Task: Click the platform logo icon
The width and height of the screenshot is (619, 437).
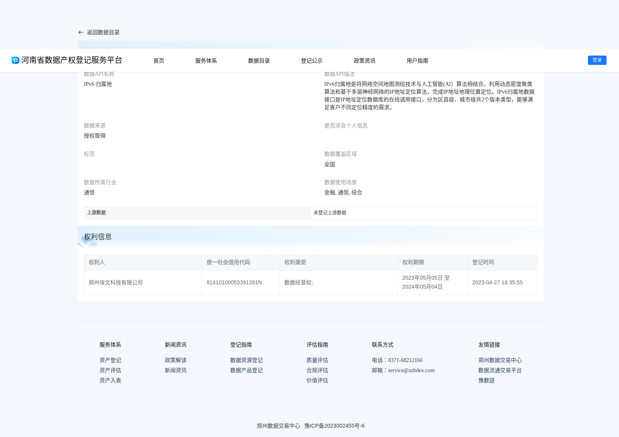Action: [16, 60]
